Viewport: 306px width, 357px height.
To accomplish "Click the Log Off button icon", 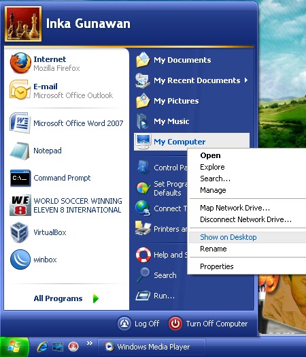I will point(124,324).
